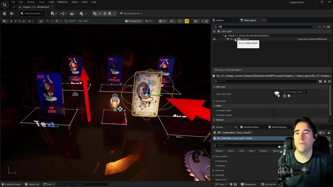Image resolution: width=333 pixels, height=187 pixels.
Task: Open the World Settings tab
Action: click(x=277, y=127)
